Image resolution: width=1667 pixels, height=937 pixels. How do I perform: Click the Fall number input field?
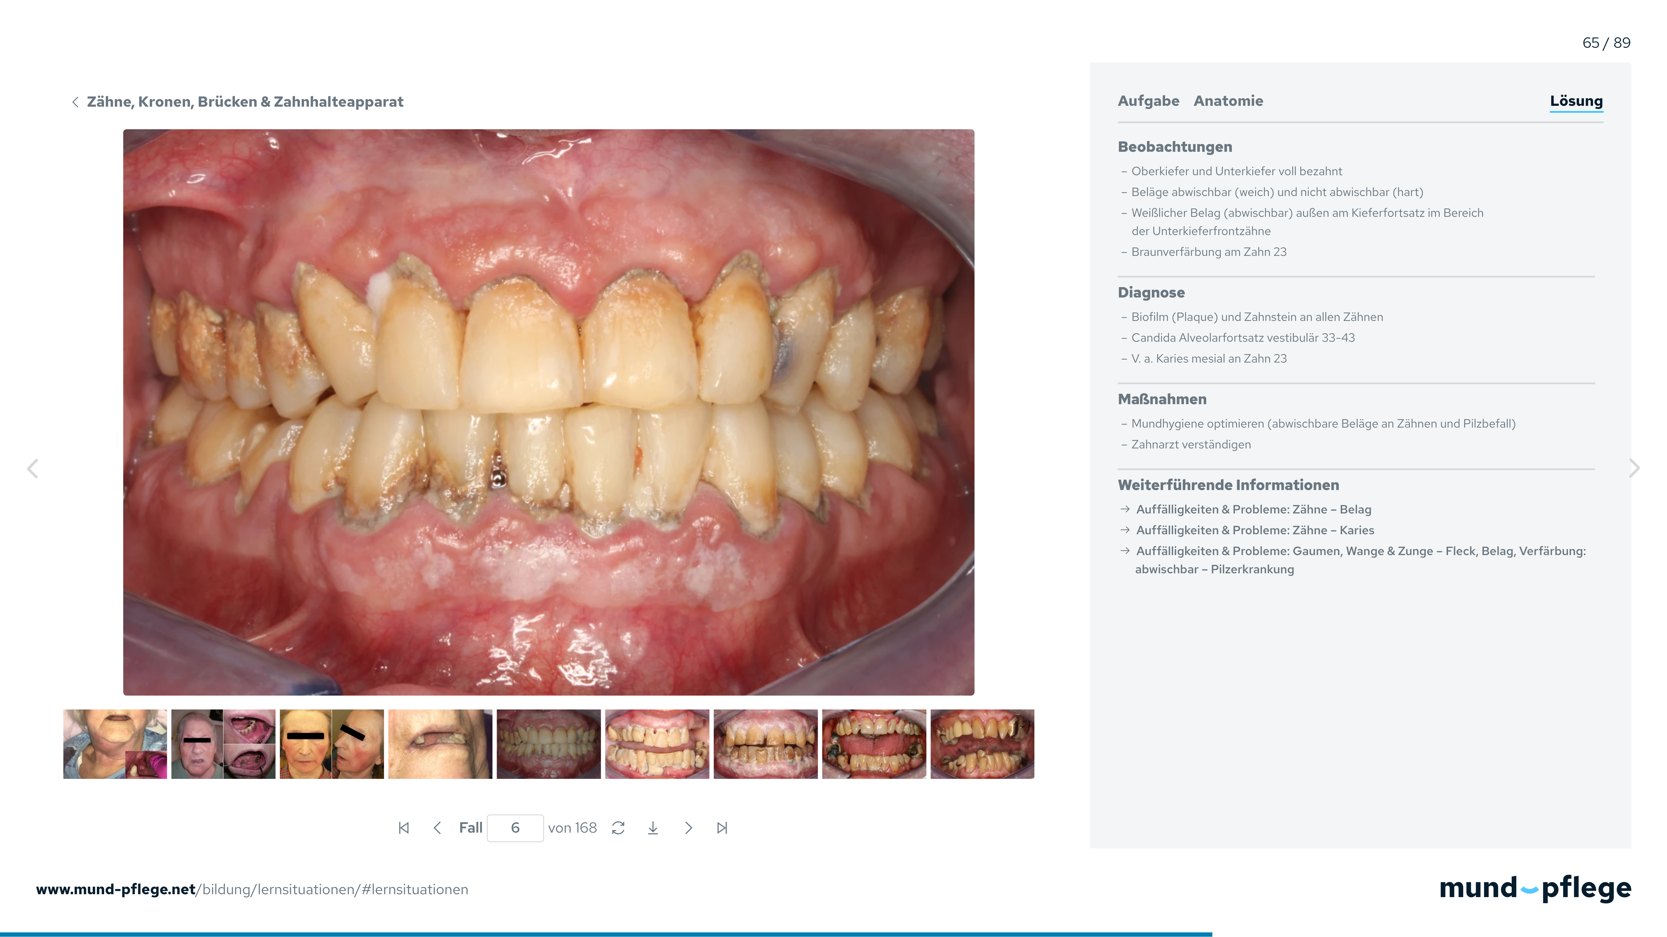(x=515, y=828)
